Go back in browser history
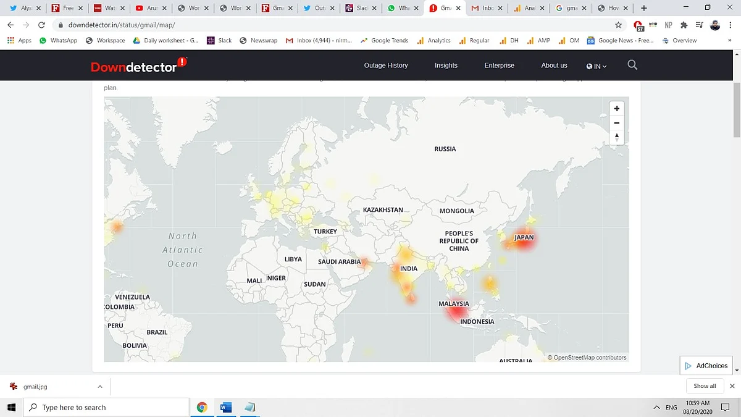This screenshot has height=417, width=741. coord(10,25)
